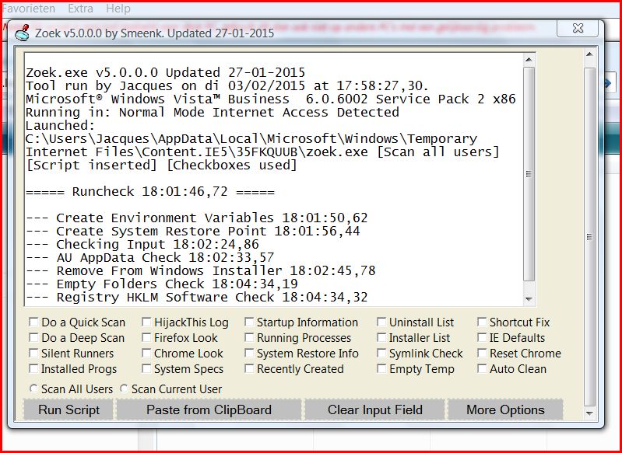Click the Zoek app icon in title bar

pyautogui.click(x=23, y=33)
